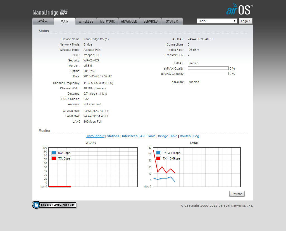Click the LAN0 throughput graph
Image resolution: width=286 pixels, height=231 pixels.
[197, 167]
